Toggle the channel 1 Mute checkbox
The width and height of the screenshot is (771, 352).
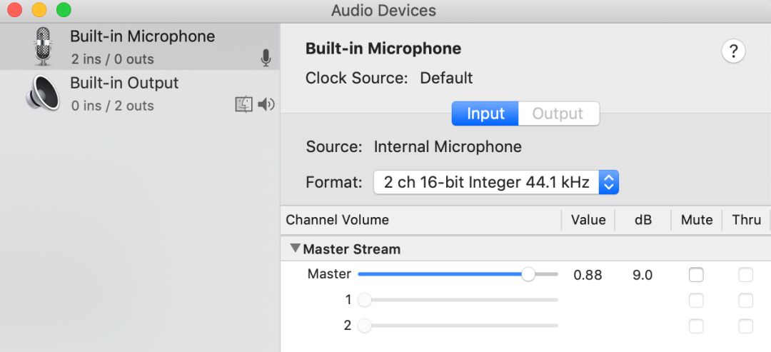pos(696,301)
